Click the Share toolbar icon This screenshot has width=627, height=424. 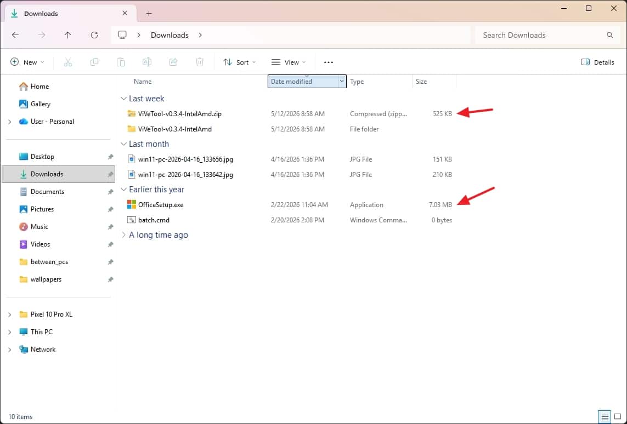173,62
